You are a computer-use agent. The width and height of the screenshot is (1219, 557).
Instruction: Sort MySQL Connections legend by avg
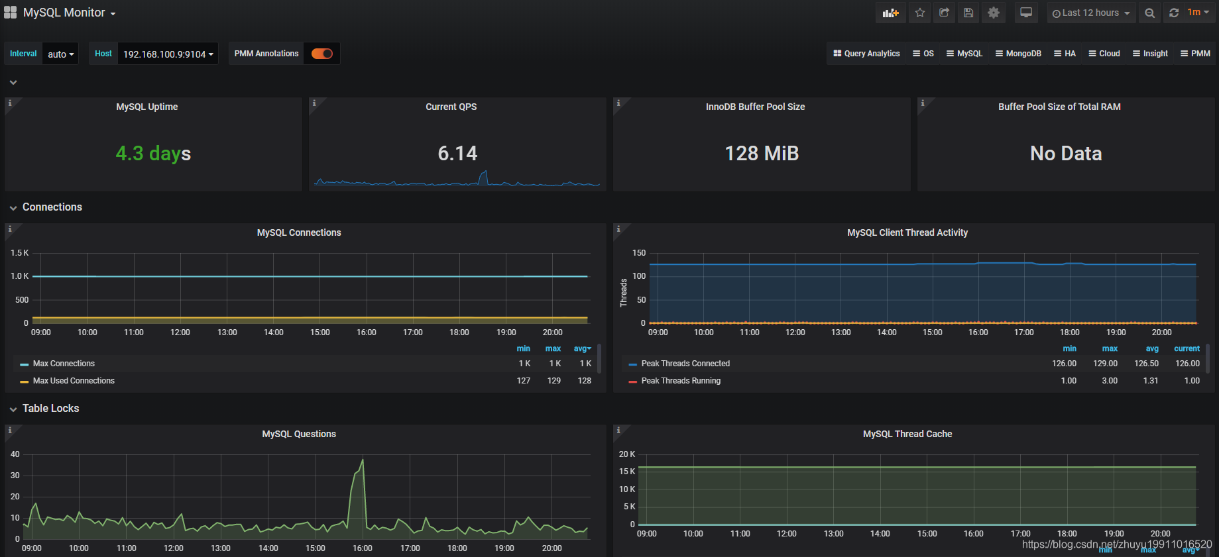click(x=582, y=348)
